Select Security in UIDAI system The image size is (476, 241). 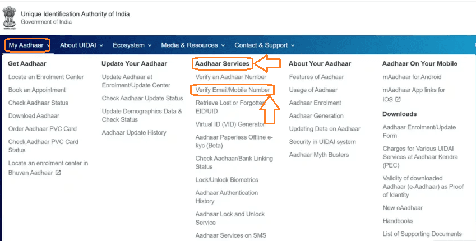(x=322, y=142)
